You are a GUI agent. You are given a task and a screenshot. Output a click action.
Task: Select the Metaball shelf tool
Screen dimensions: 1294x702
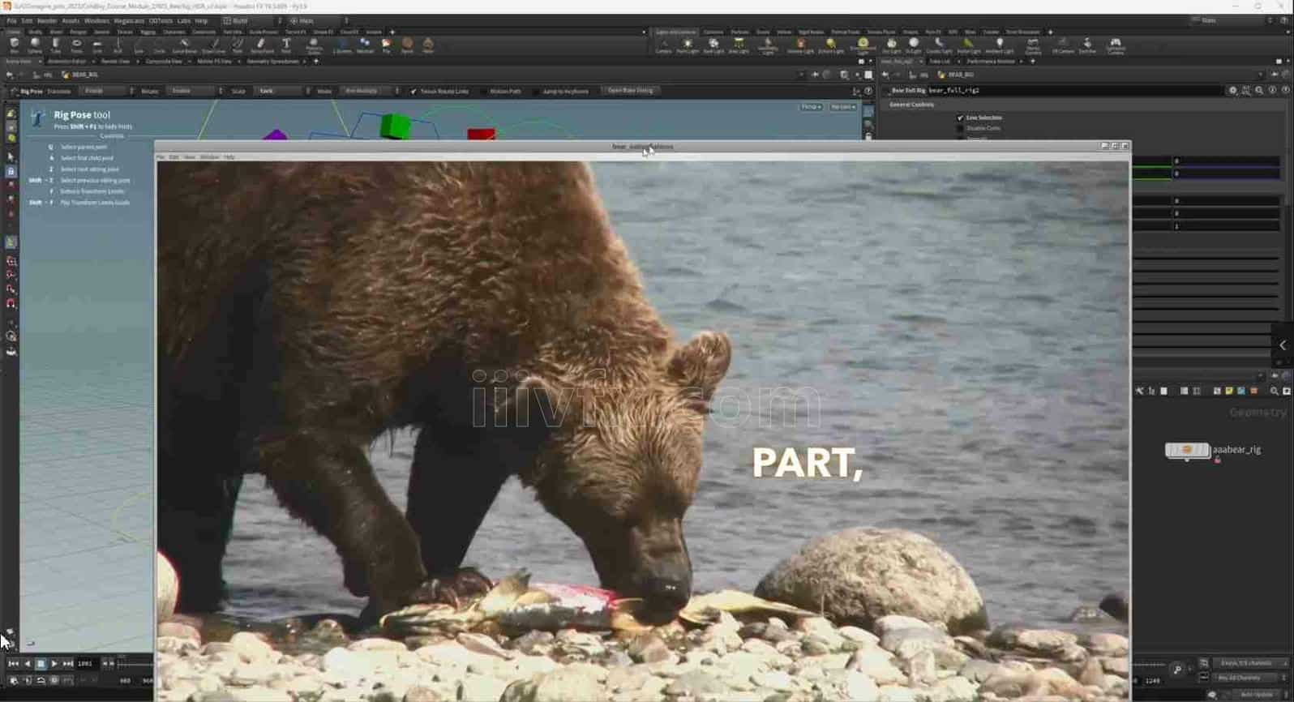pos(365,45)
